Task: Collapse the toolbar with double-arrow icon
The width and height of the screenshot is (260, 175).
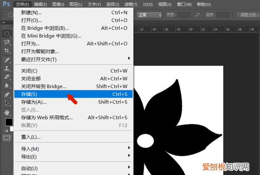Action: click(x=3, y=22)
